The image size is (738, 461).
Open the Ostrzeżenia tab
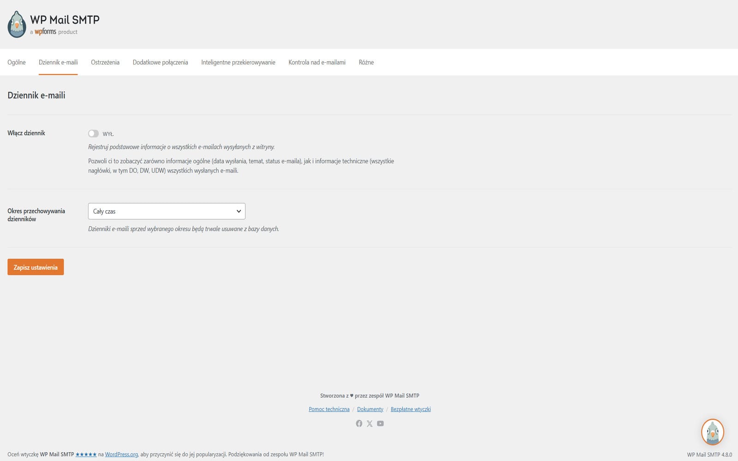point(105,62)
